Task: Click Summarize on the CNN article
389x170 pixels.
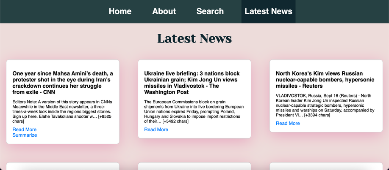Action: pyautogui.click(x=25, y=135)
